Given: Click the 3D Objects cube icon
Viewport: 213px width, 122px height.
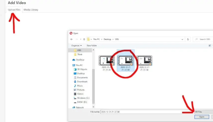Looking at the screenshot, I should (75, 69).
